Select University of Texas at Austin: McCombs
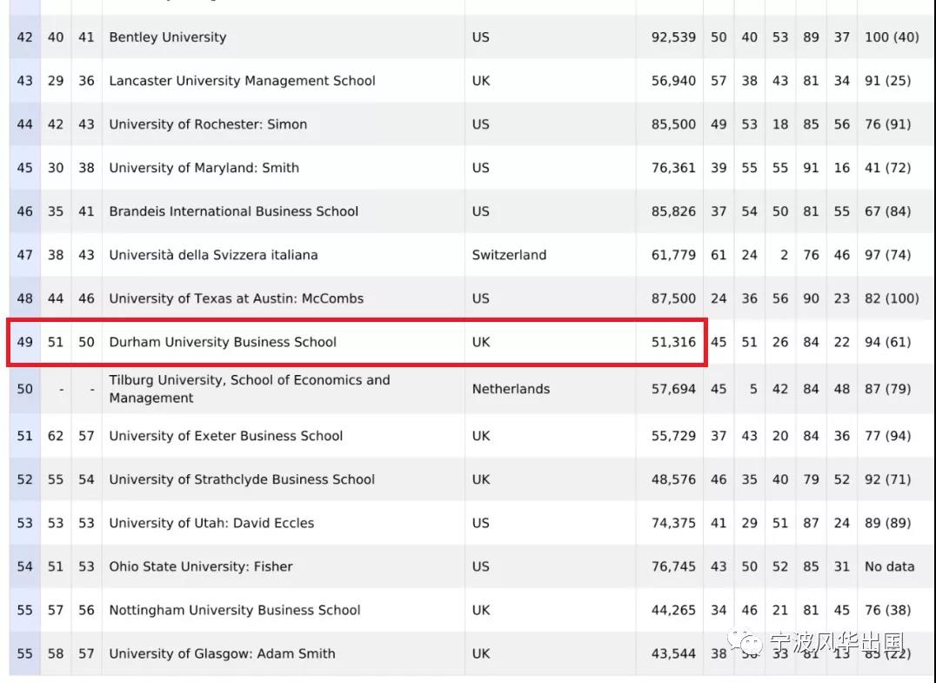 click(237, 298)
